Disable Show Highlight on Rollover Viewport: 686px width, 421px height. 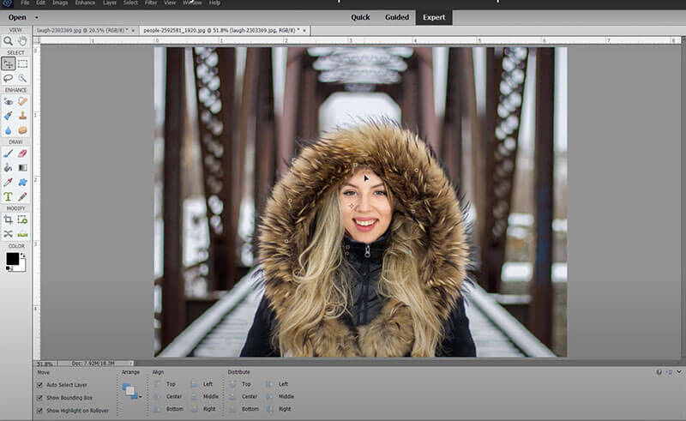coord(40,411)
